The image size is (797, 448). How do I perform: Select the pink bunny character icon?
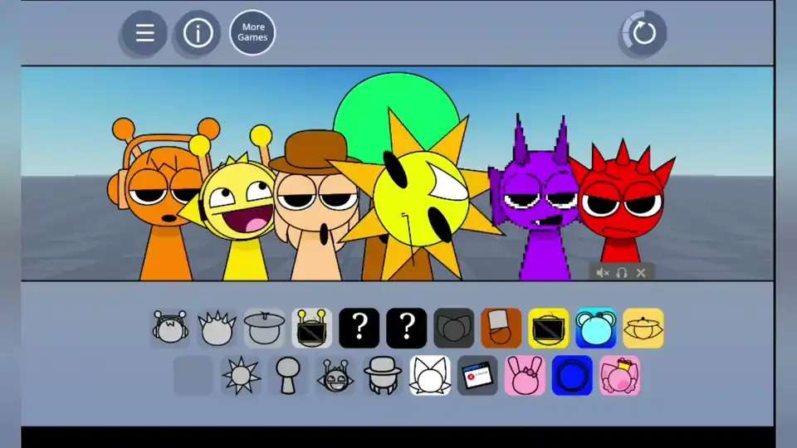[x=525, y=376]
